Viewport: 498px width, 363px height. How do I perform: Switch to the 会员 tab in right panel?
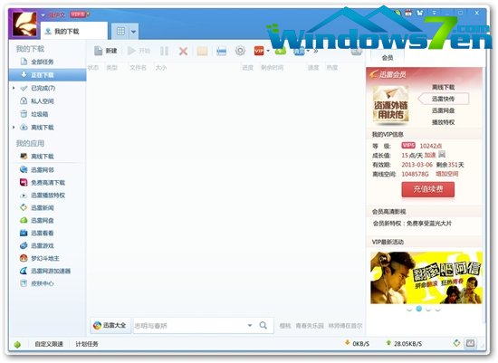[x=388, y=58]
